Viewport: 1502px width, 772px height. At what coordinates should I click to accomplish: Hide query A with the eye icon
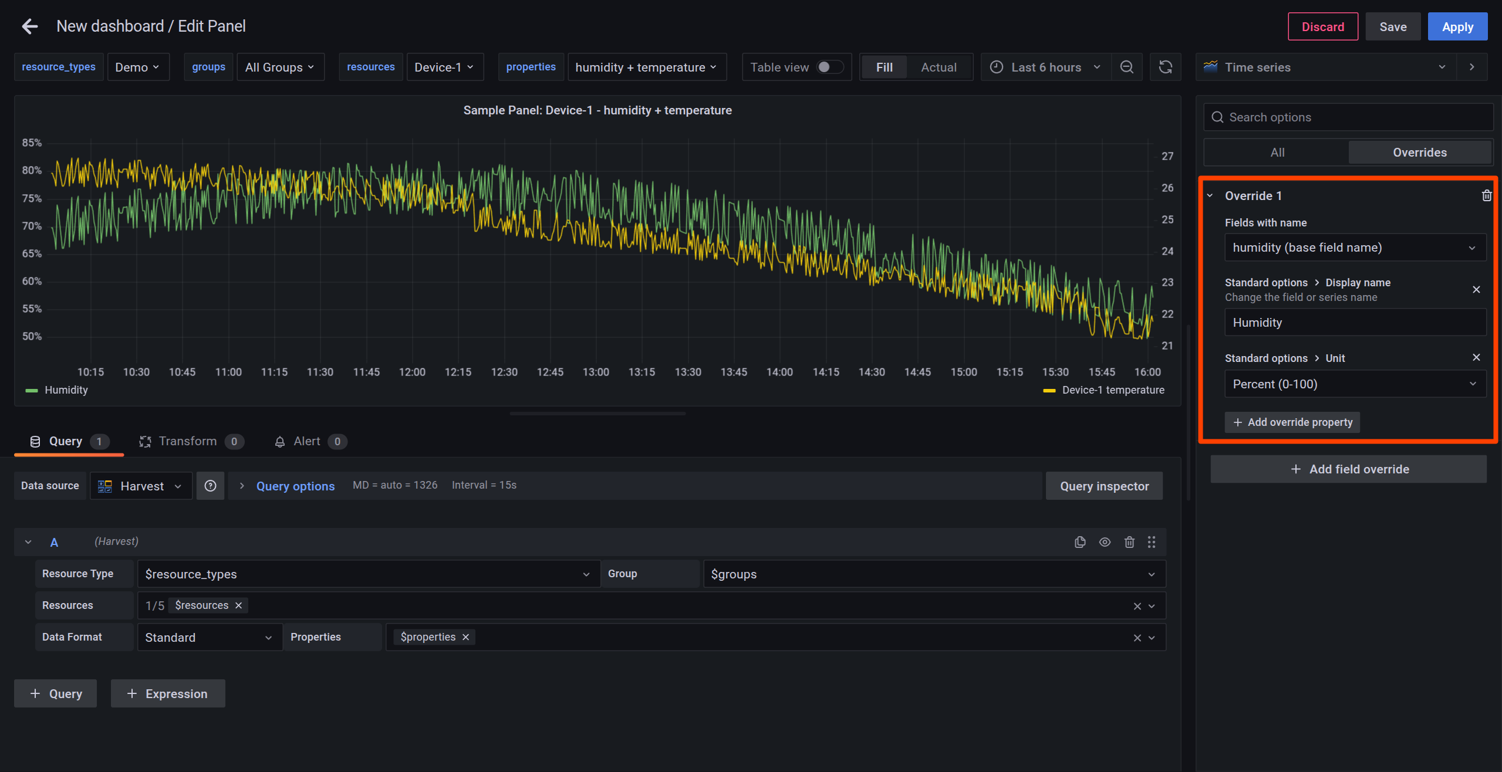coord(1104,542)
